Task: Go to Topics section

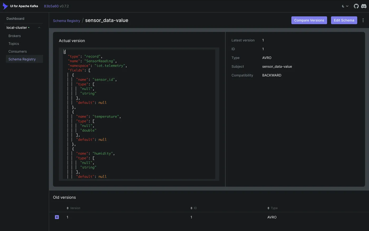Action: [x=14, y=44]
